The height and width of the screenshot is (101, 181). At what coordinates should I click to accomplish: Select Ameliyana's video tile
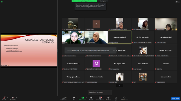click(x=143, y=24)
